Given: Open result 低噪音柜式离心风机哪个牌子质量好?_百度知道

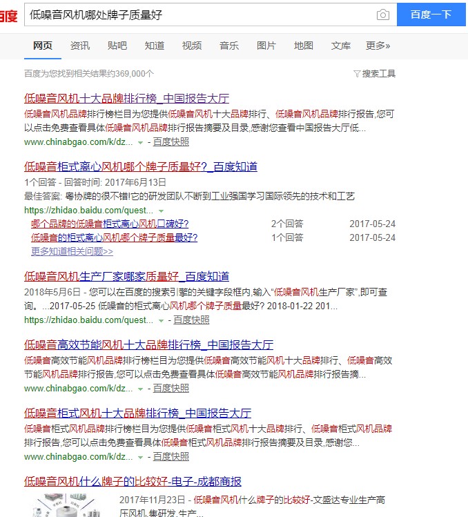Looking at the screenshot, I should [141, 166].
